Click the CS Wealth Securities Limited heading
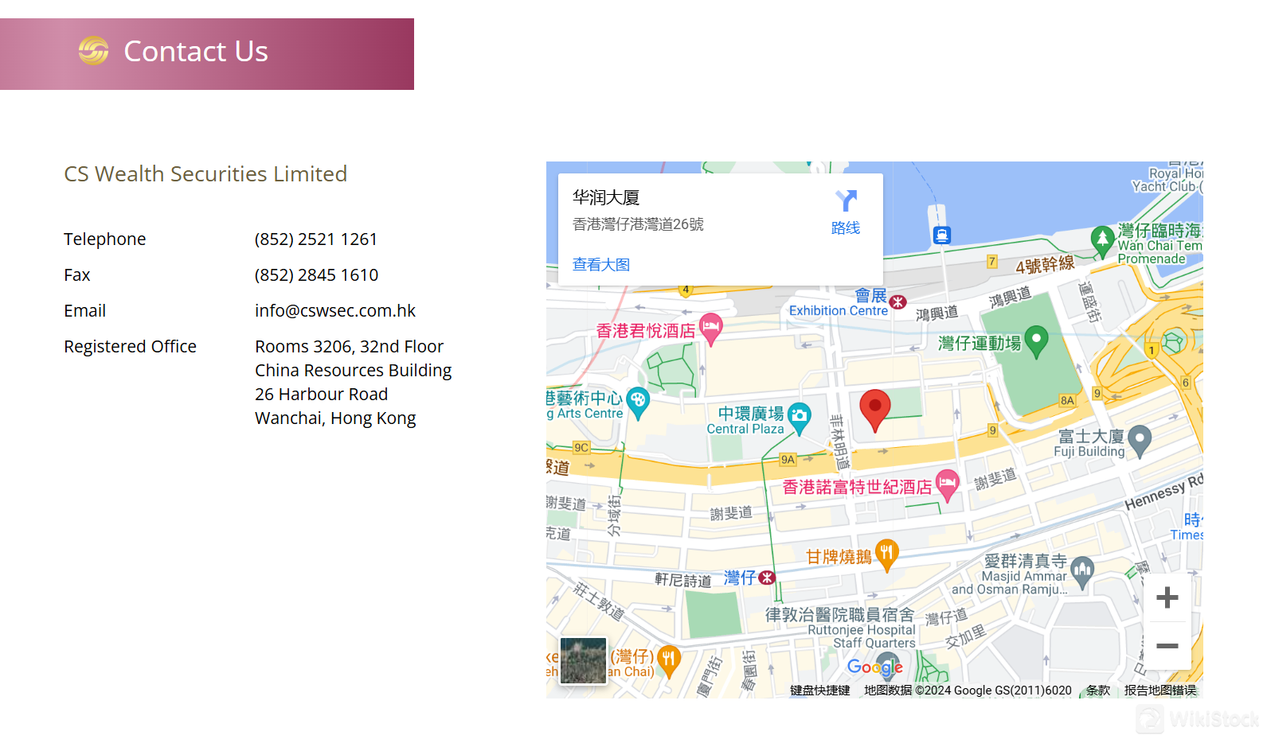 click(205, 174)
